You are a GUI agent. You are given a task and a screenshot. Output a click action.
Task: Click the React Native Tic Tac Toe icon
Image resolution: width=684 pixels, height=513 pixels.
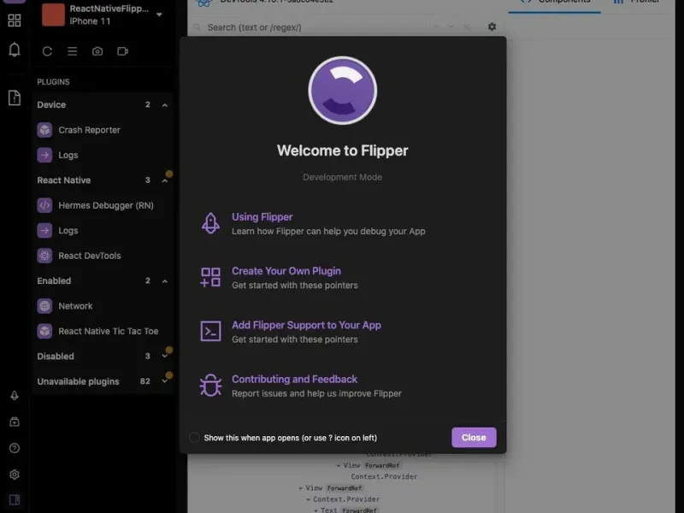[x=44, y=331]
